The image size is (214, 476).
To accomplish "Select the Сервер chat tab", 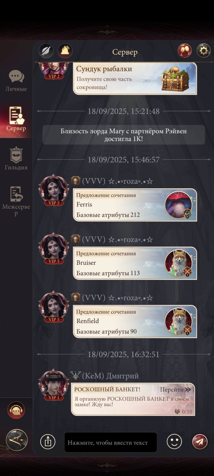I will pyautogui.click(x=16, y=119).
